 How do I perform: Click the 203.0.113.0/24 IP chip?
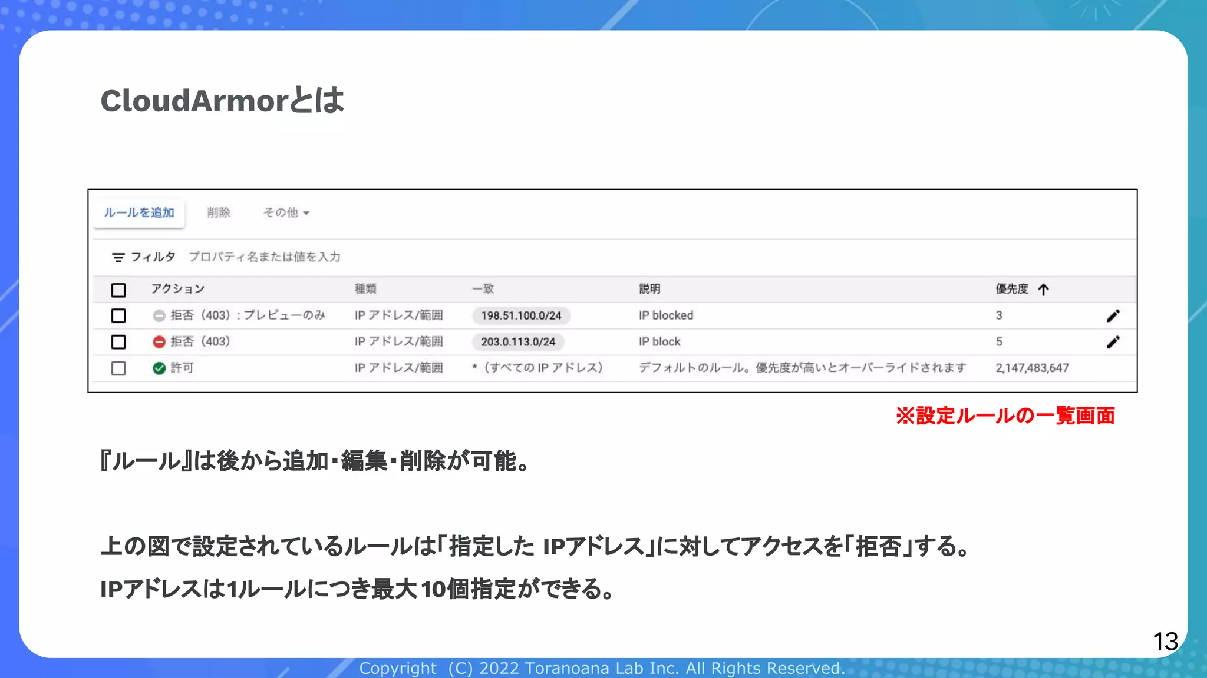pos(518,342)
